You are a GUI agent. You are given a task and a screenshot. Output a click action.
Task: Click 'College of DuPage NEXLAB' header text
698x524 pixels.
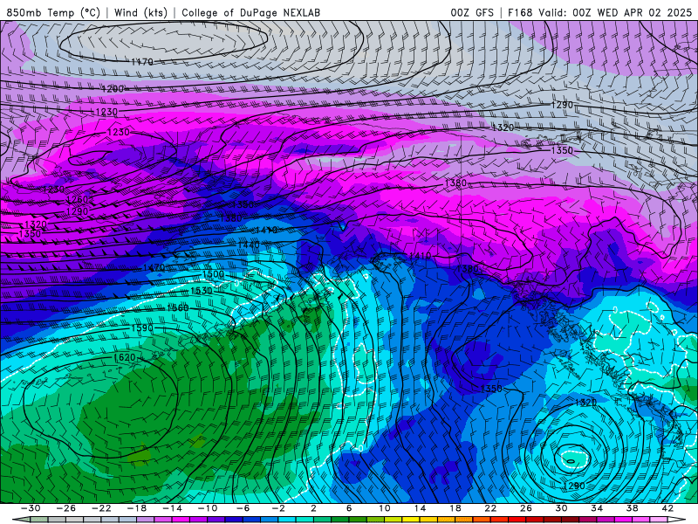pos(250,12)
